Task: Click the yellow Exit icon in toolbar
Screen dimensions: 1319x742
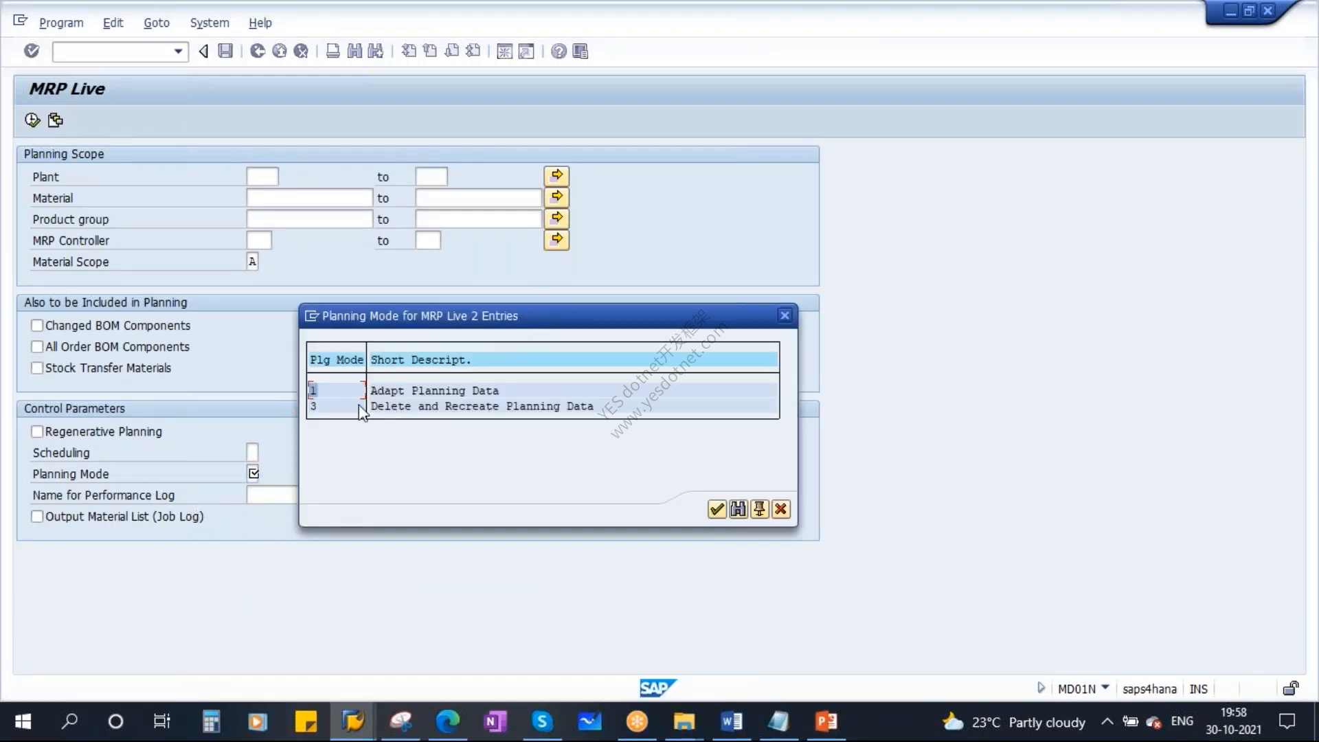Action: (280, 51)
